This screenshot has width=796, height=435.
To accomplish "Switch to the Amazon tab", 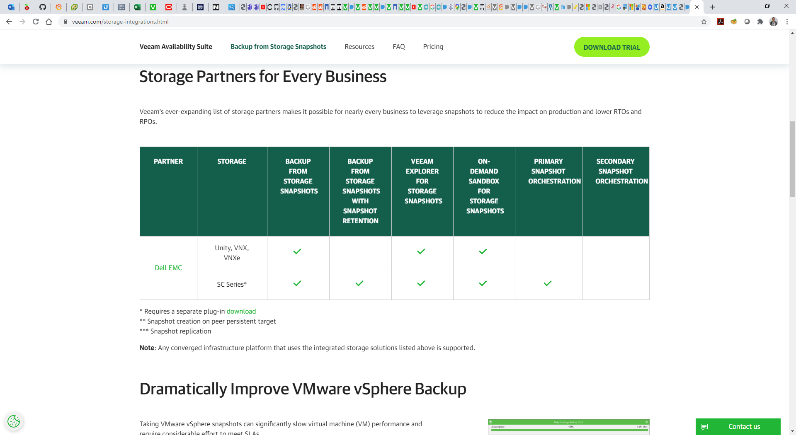I will (x=663, y=7).
